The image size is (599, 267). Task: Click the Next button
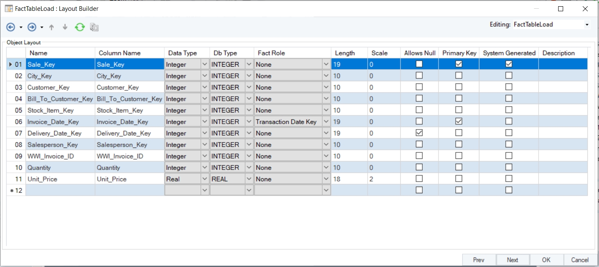pyautogui.click(x=513, y=260)
